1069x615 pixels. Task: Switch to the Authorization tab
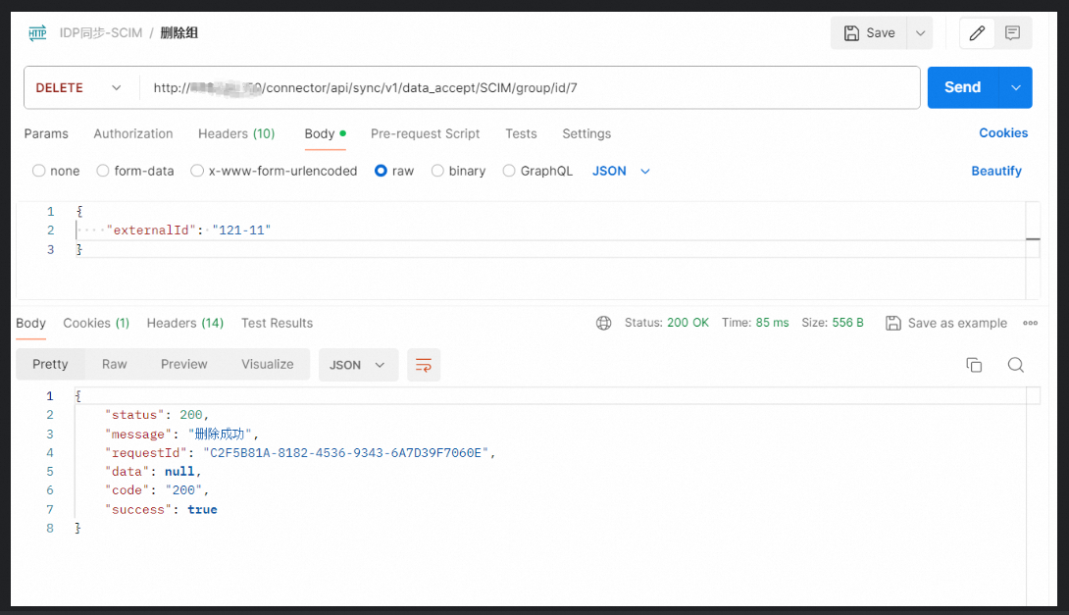133,133
